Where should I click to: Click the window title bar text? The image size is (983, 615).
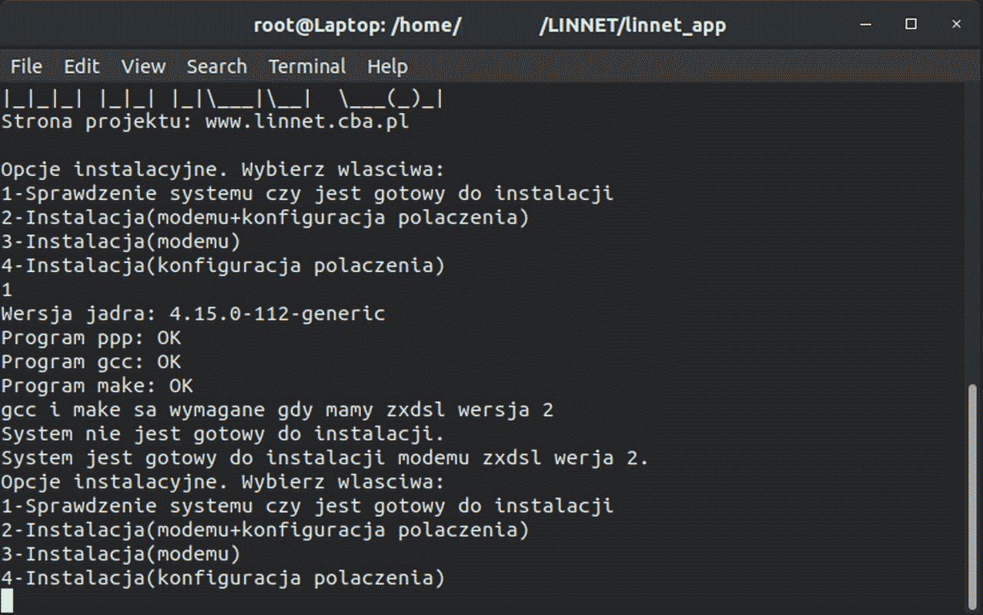coord(490,25)
